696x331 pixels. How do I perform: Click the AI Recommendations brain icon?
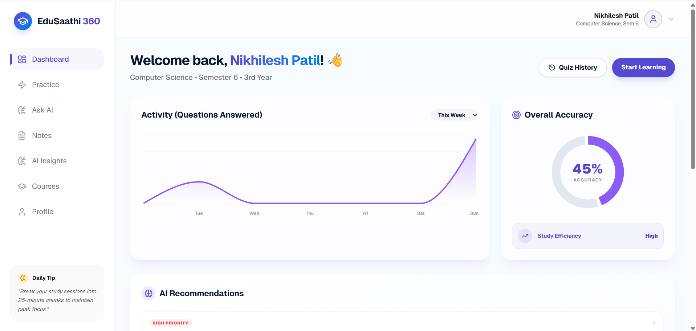click(148, 293)
